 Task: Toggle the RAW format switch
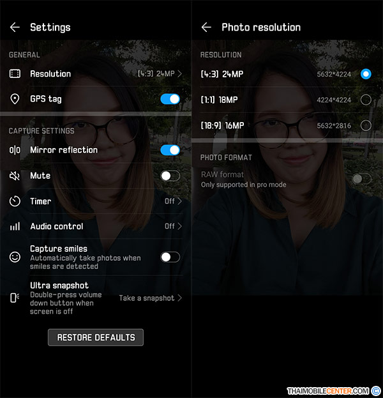(361, 179)
